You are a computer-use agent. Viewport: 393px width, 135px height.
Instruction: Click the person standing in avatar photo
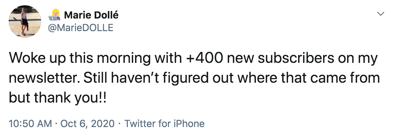click(24, 21)
